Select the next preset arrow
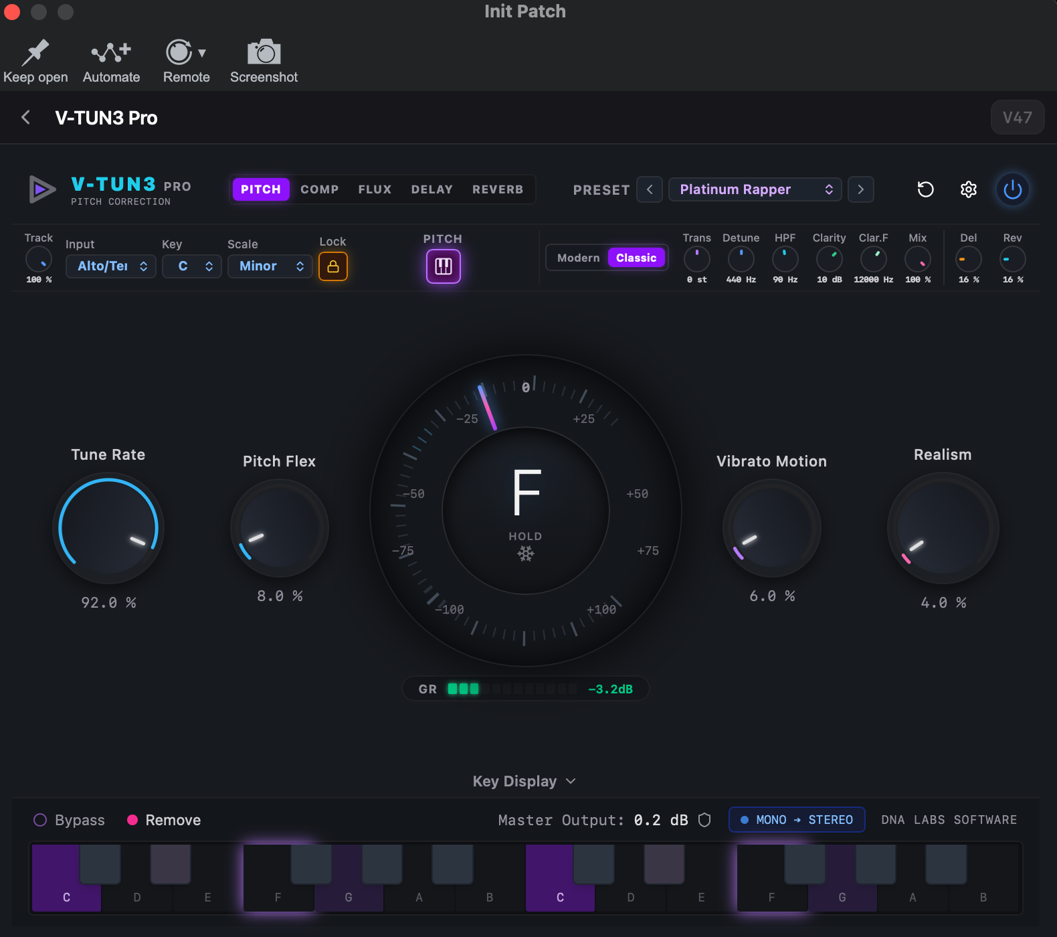The height and width of the screenshot is (937, 1057). click(861, 189)
